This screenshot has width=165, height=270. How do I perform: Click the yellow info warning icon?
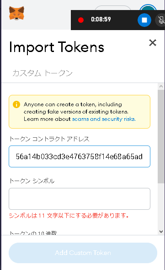click(x=16, y=104)
